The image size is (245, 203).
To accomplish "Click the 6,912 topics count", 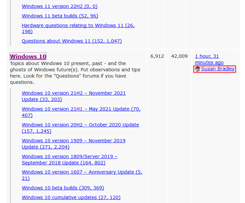I will (x=157, y=56).
